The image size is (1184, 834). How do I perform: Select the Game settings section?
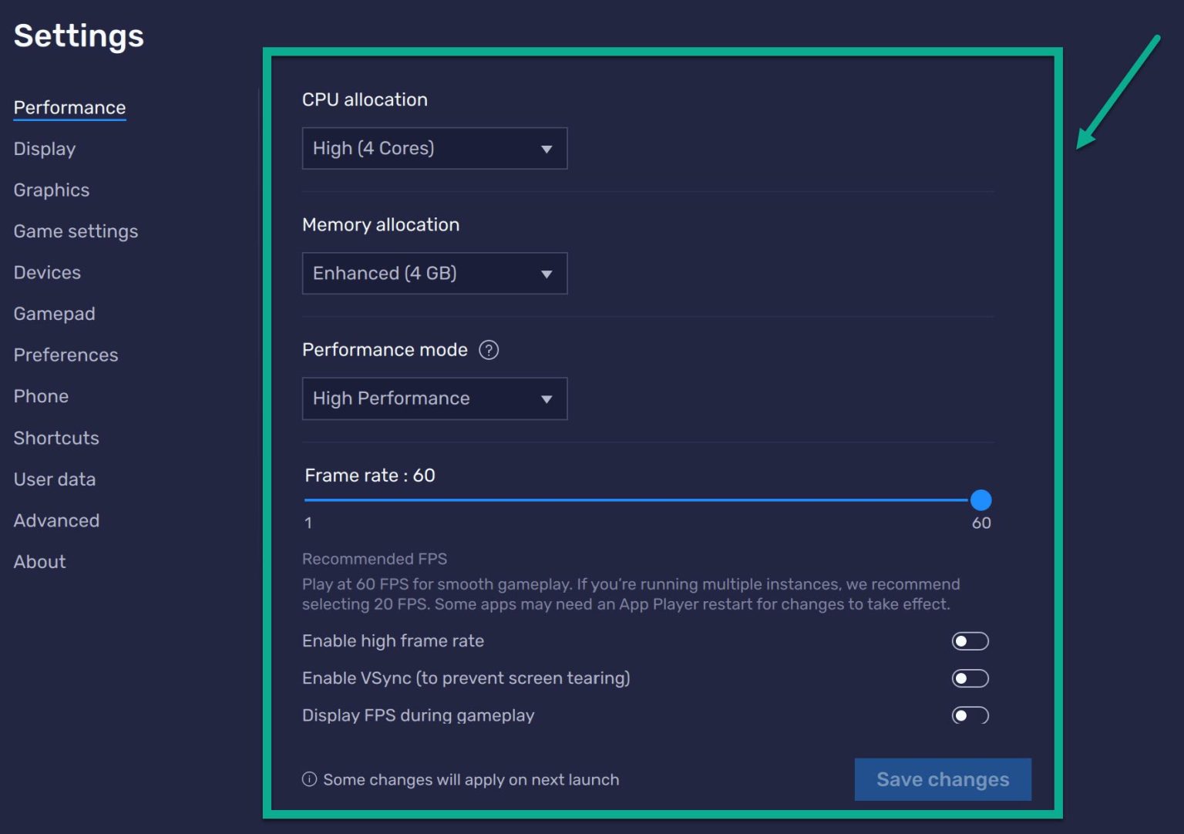(76, 231)
